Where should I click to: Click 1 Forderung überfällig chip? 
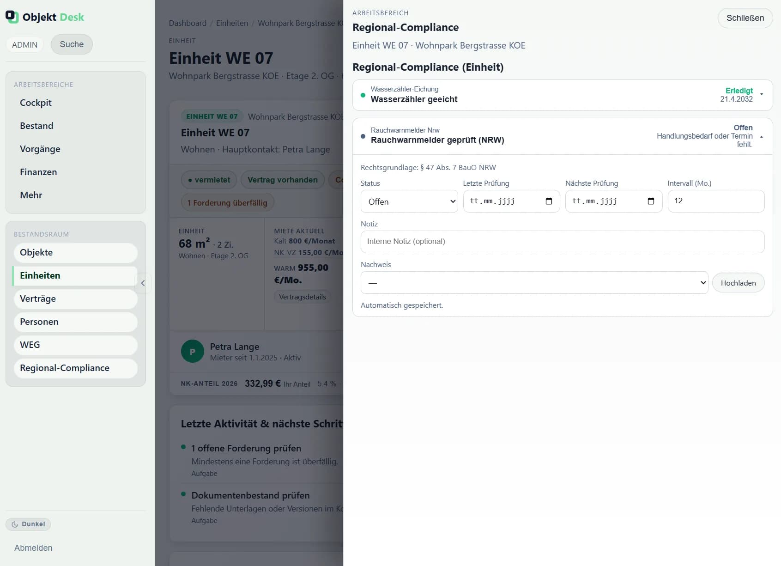click(x=227, y=203)
